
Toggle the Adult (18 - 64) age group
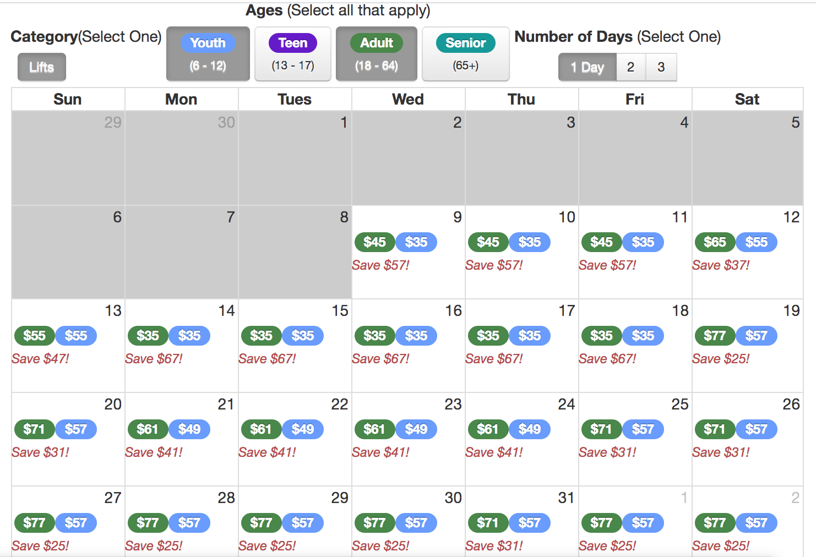coord(377,54)
